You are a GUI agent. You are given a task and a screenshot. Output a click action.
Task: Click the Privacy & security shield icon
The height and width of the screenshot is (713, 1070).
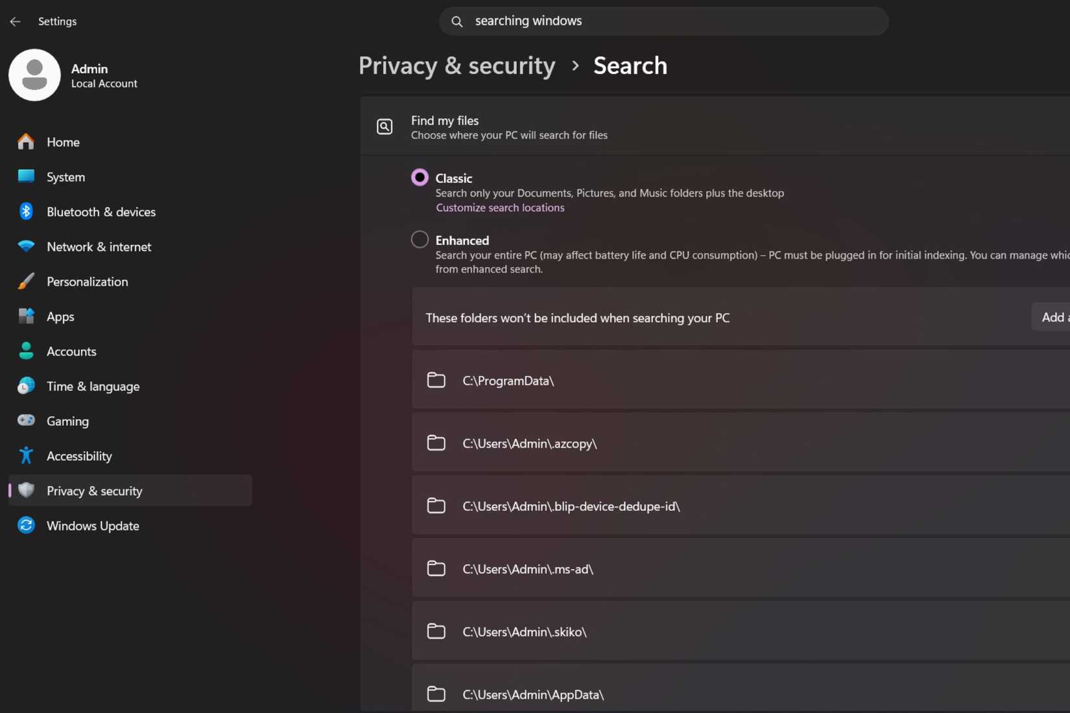[x=26, y=490]
